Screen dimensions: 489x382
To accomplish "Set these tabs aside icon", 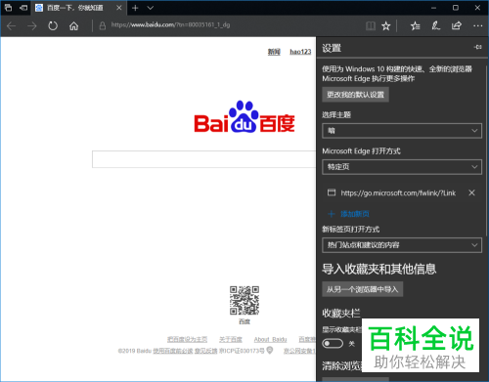I will [23, 8].
